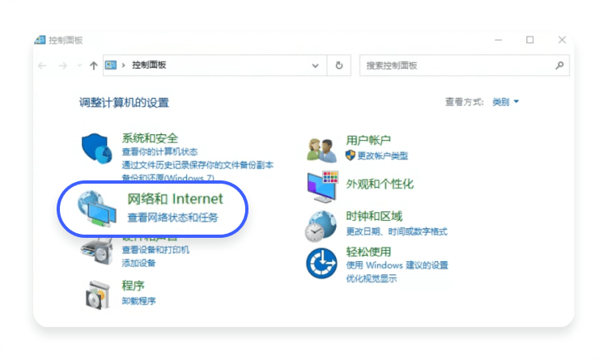607x360 pixels.
Task: Navigate forward with the right arrow
Action: (62, 66)
